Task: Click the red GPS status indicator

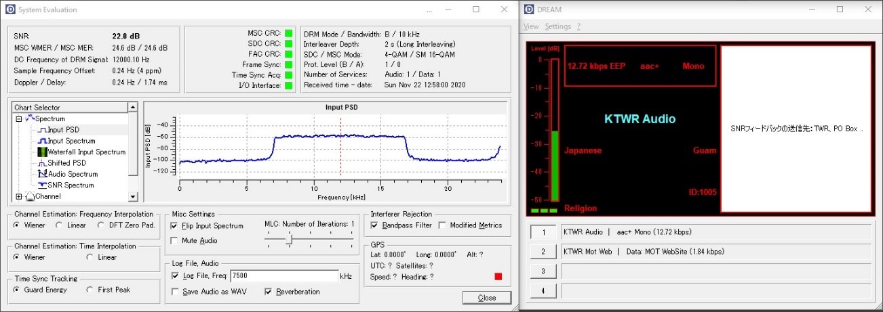Action: (498, 276)
